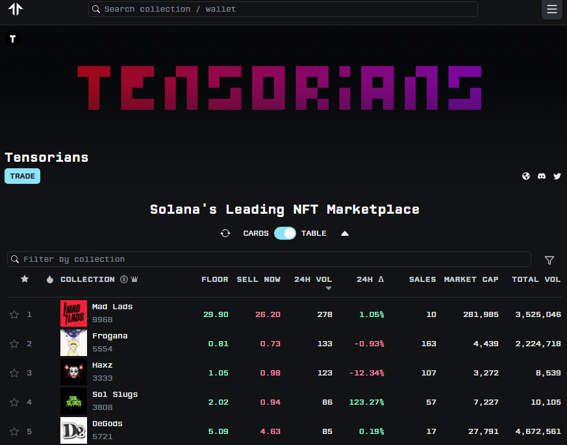Open the Mad Lads collection name
The image size is (567, 445).
pyautogui.click(x=112, y=307)
